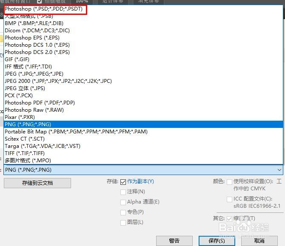Pick IFF 格式 (*.IFF;*.TDI) entry

tap(143, 67)
